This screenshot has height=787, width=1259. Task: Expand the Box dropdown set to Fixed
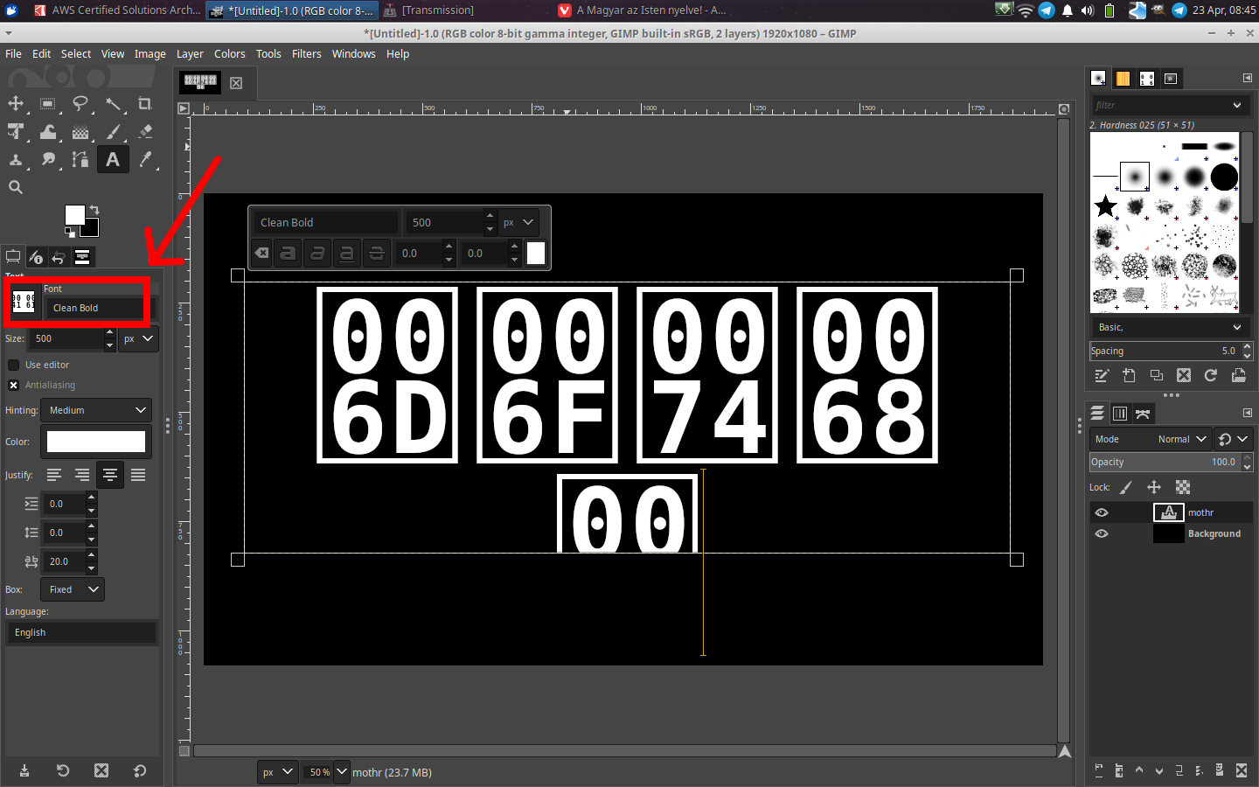(74, 589)
